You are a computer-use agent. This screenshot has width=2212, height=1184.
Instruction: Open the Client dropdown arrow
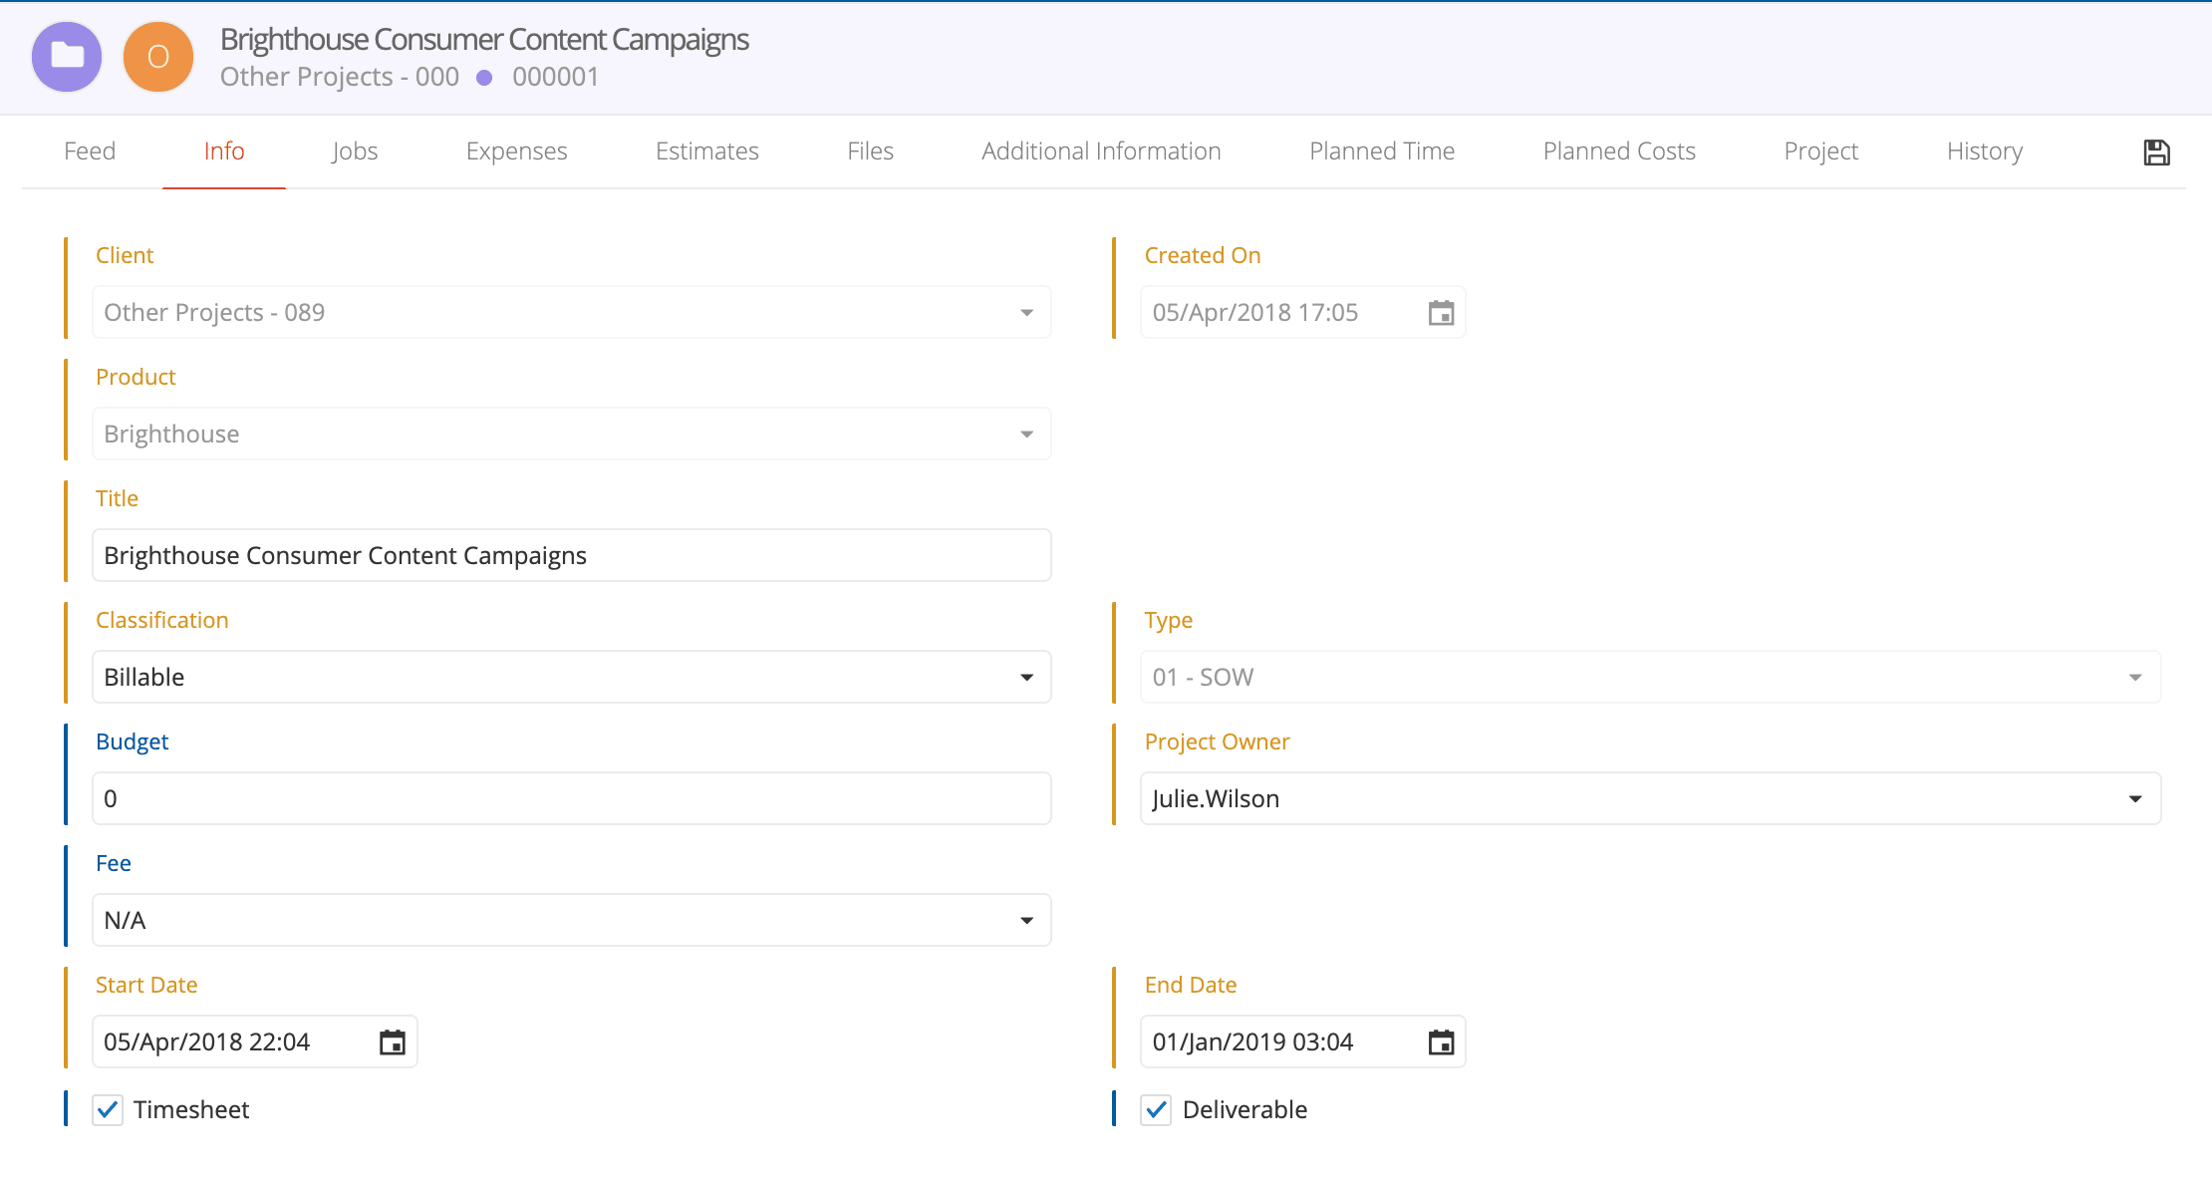click(x=1026, y=313)
